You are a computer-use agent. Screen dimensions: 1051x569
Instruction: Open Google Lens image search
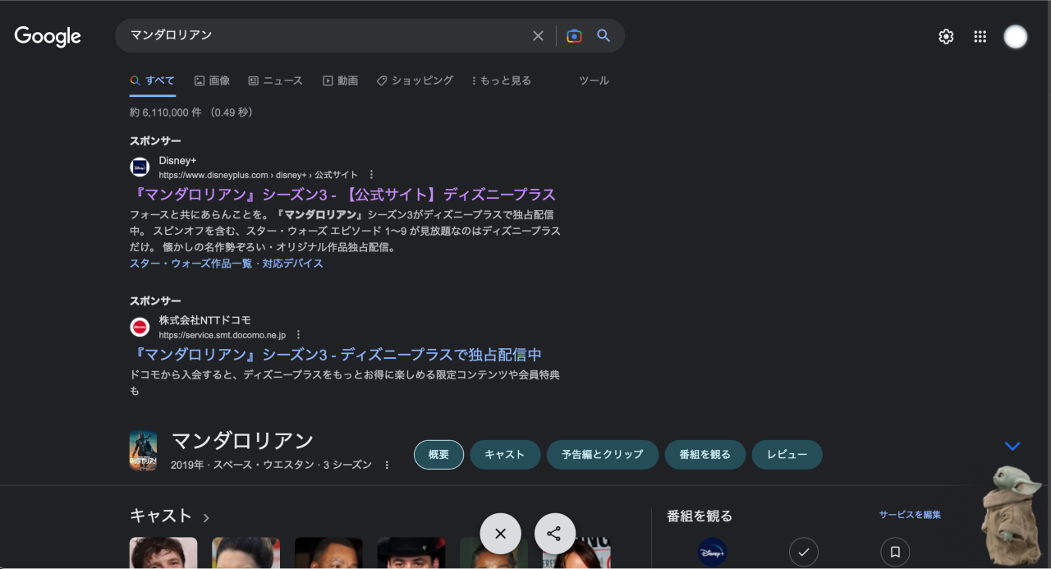(x=574, y=36)
